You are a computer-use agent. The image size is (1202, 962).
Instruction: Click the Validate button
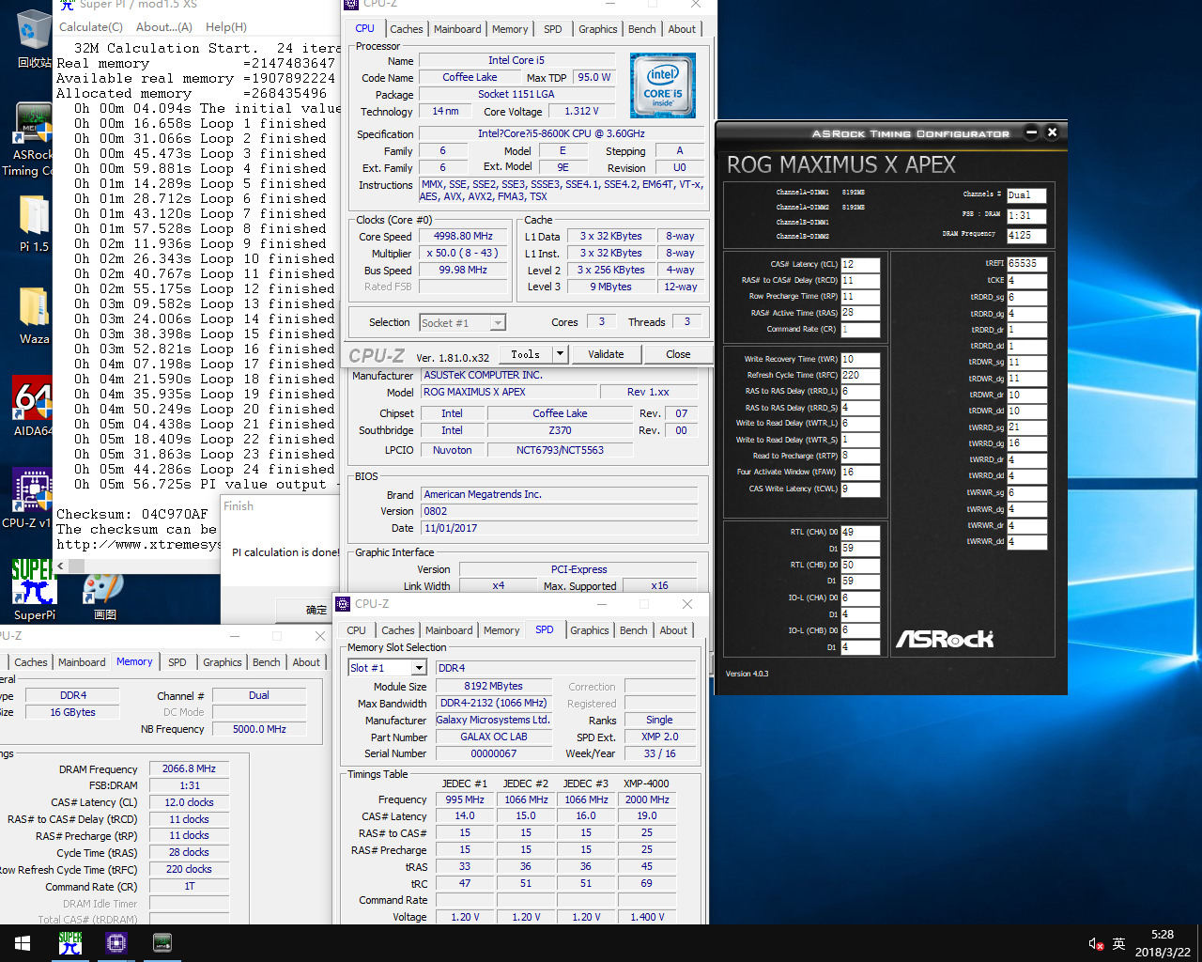pos(606,354)
